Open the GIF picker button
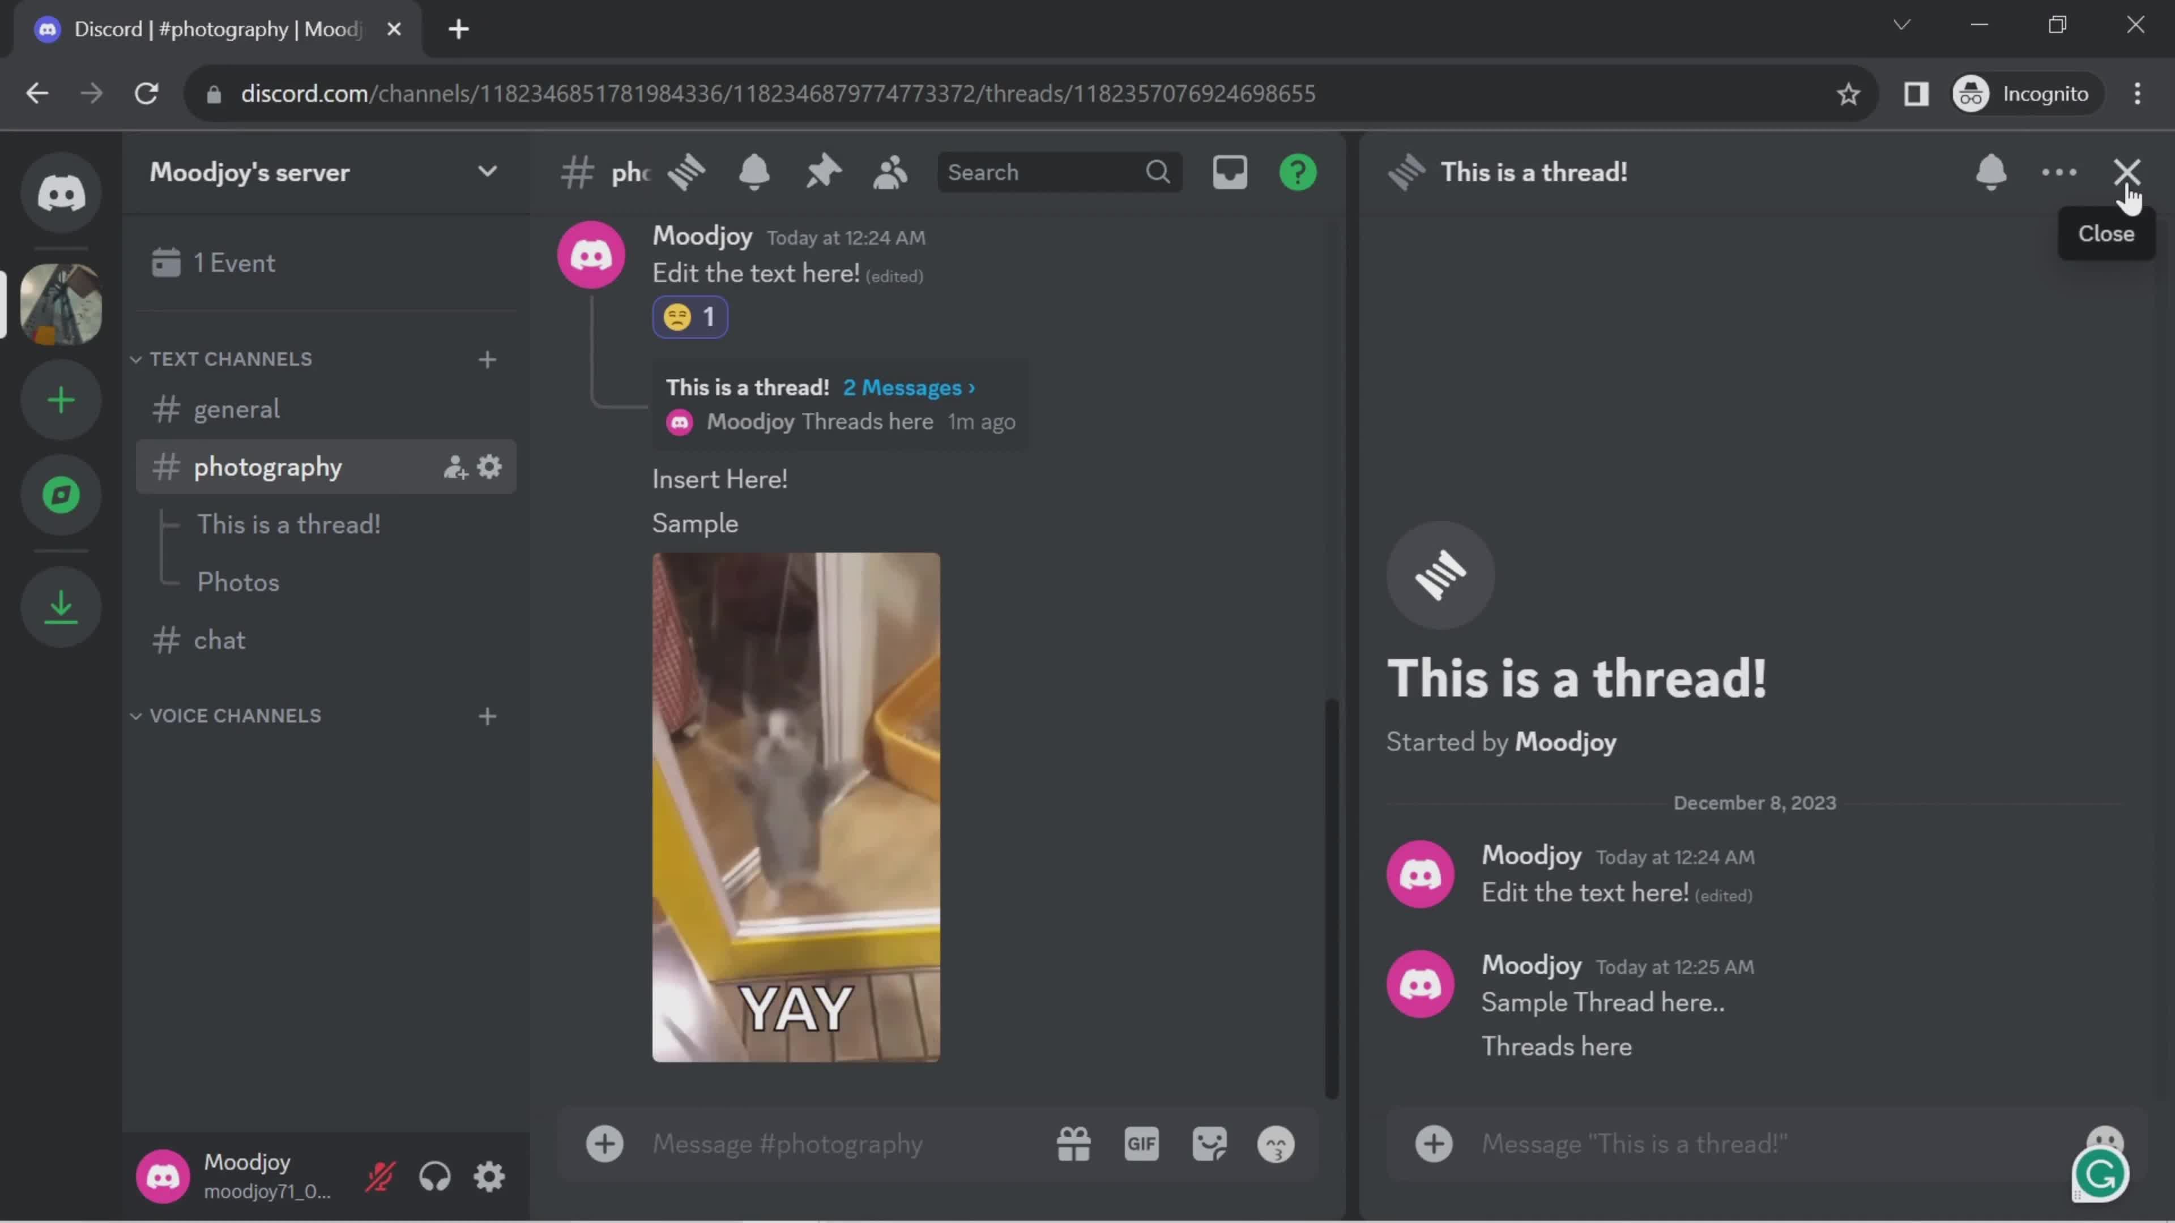The image size is (2175, 1223). coord(1141,1144)
